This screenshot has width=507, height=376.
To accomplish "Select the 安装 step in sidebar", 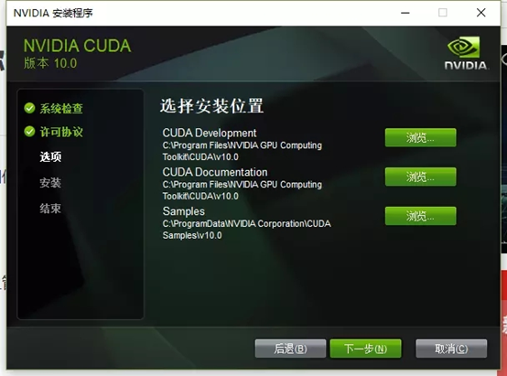I will [50, 183].
